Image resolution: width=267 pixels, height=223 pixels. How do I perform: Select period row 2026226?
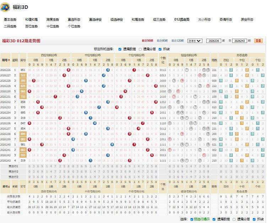(x=5, y=70)
